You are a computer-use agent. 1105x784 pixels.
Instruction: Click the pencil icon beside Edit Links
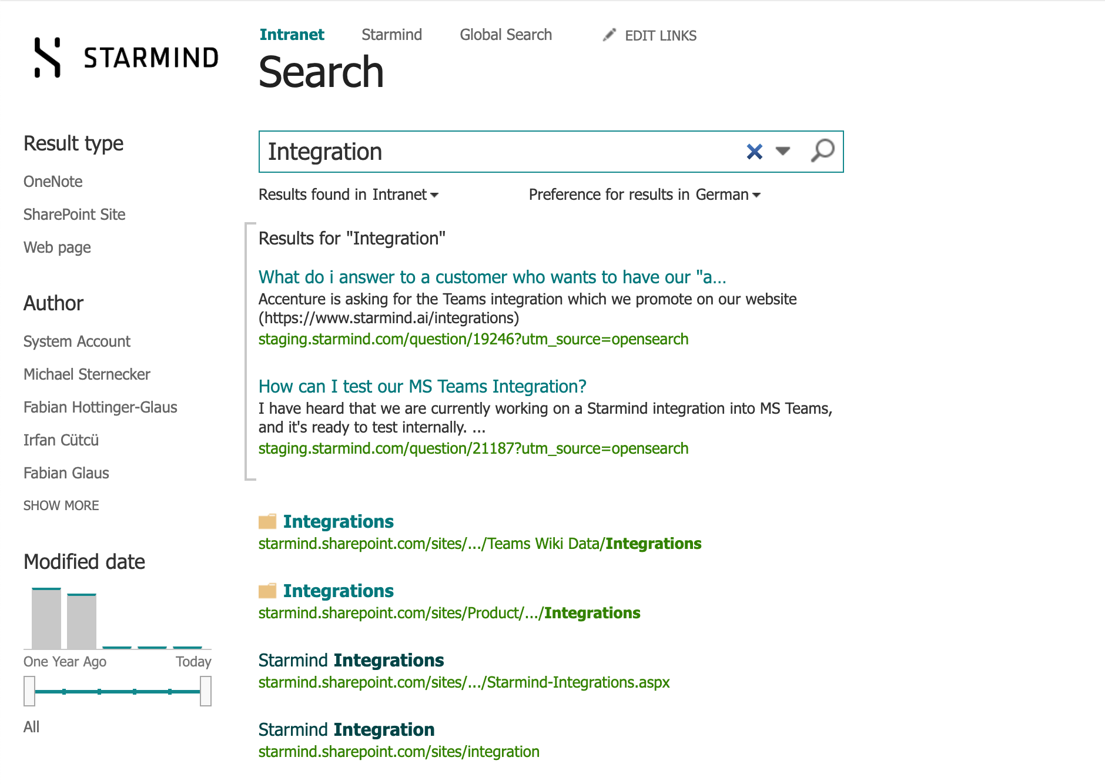610,35
